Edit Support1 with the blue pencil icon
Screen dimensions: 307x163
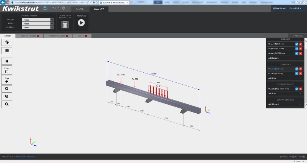[x=297, y=44]
